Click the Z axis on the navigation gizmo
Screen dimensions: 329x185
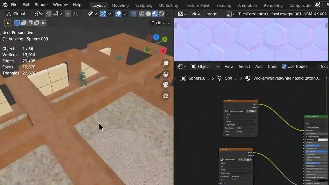click(156, 37)
